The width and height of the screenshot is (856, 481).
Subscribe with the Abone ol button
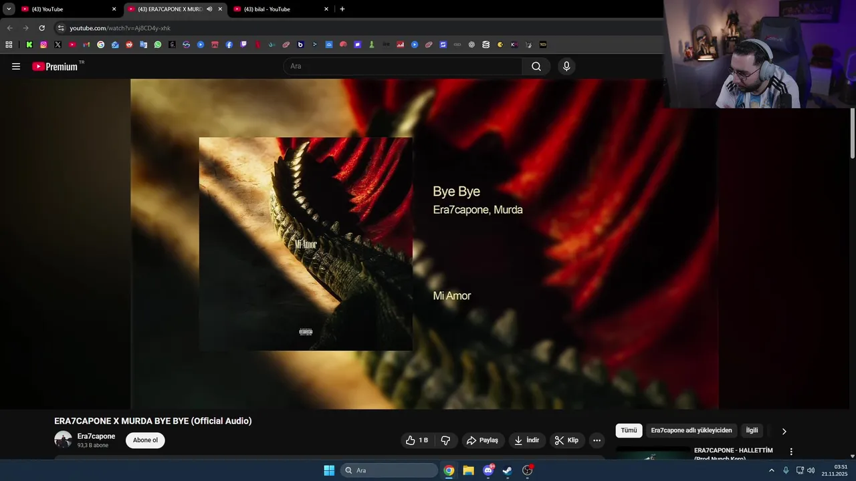pyautogui.click(x=145, y=440)
